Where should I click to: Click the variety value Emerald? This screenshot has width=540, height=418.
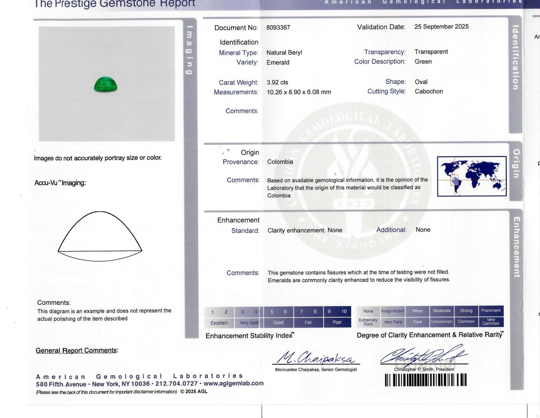click(x=278, y=63)
